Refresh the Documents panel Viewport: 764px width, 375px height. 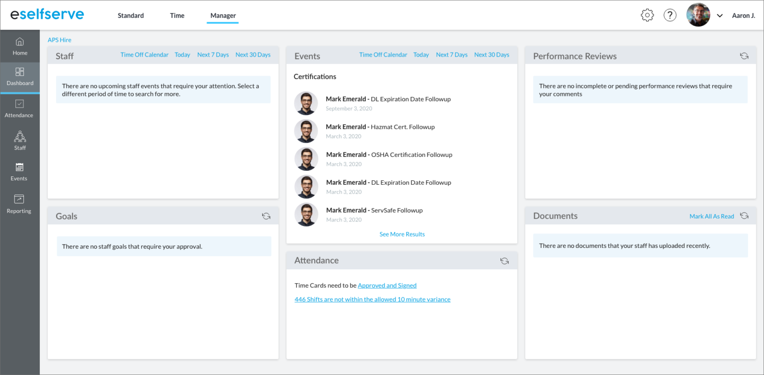744,216
